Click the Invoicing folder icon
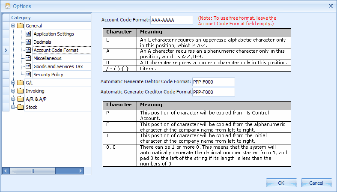 coord(21,91)
